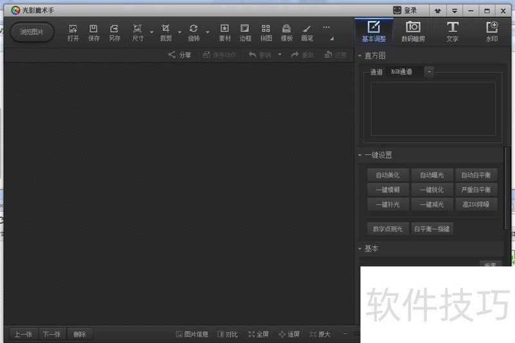
Task: Open the 素材 materials tool
Action: [x=225, y=32]
